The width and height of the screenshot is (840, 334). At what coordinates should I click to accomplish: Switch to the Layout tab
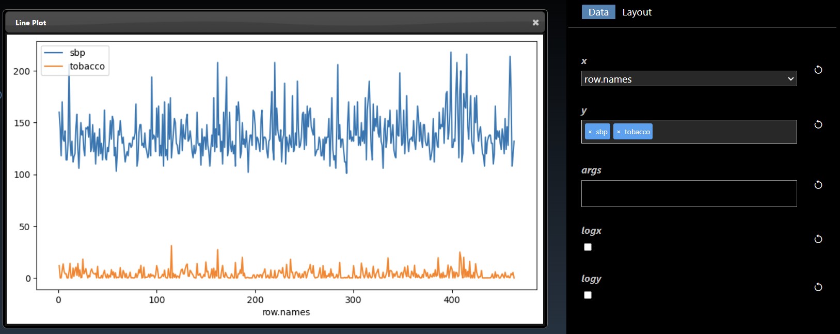pos(637,12)
